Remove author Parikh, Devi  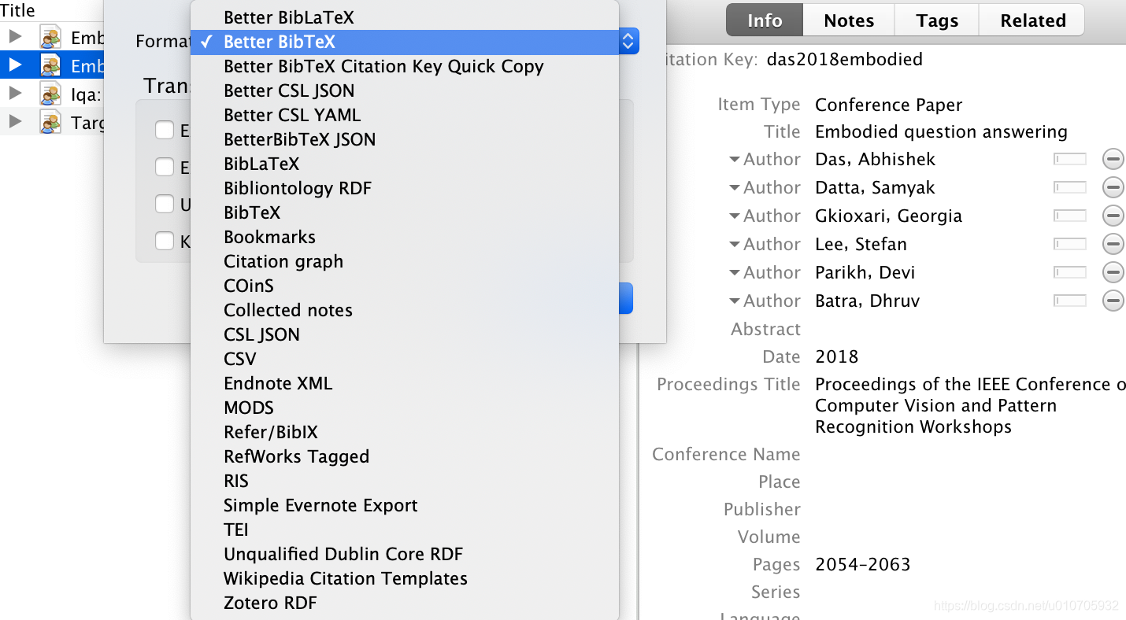(x=1113, y=272)
